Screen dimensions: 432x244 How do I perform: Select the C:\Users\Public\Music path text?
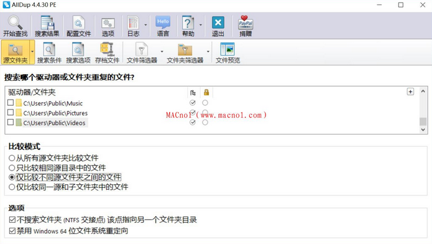coord(53,103)
